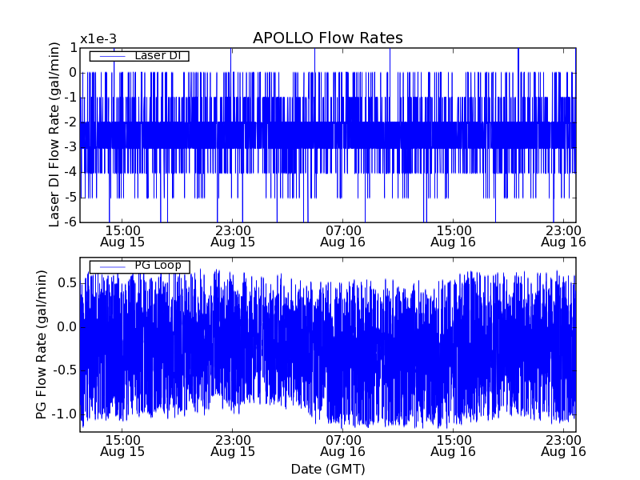Click the Laser DI Flow Rate y-axis label
Viewport: 640px width, 480px height.
(x=54, y=134)
